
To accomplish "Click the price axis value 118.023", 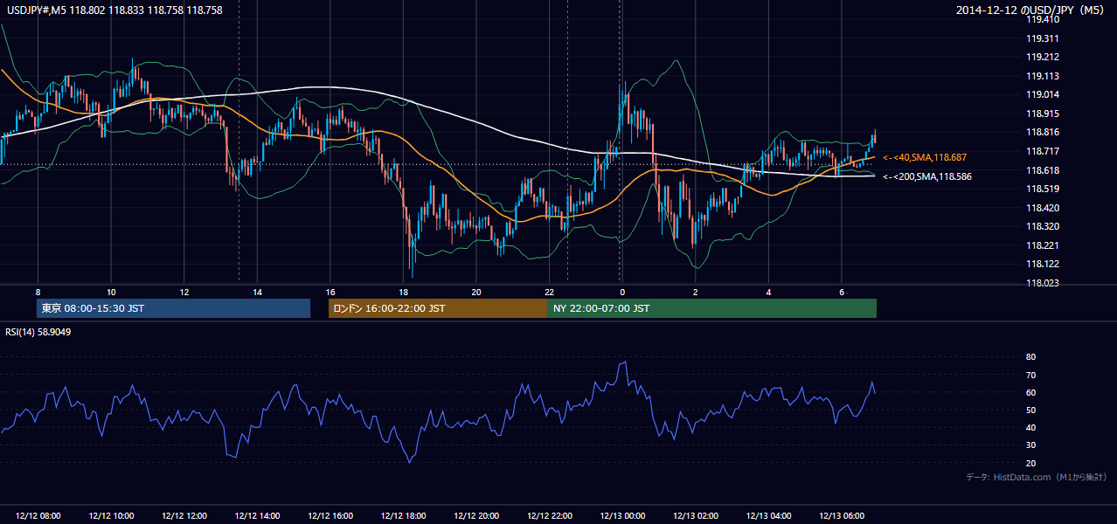I will tap(1042, 283).
